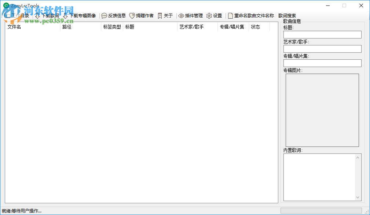
Task: Click the download album image (下载专辑图像) icon
Action: click(65, 15)
